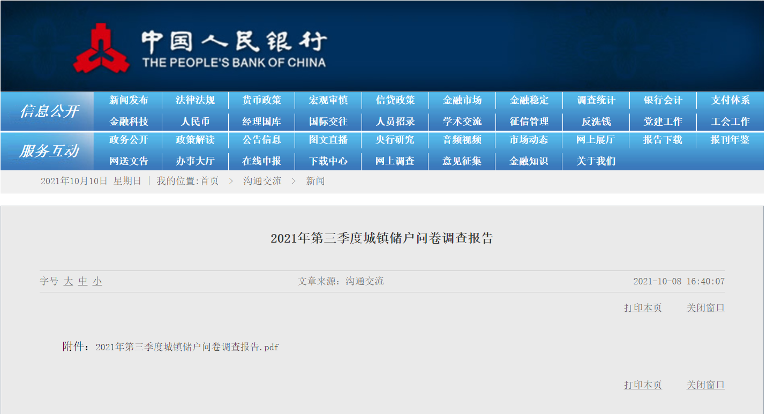This screenshot has width=767, height=414.
Task: Click upper 关闭窗口 link
Action: [x=705, y=308]
